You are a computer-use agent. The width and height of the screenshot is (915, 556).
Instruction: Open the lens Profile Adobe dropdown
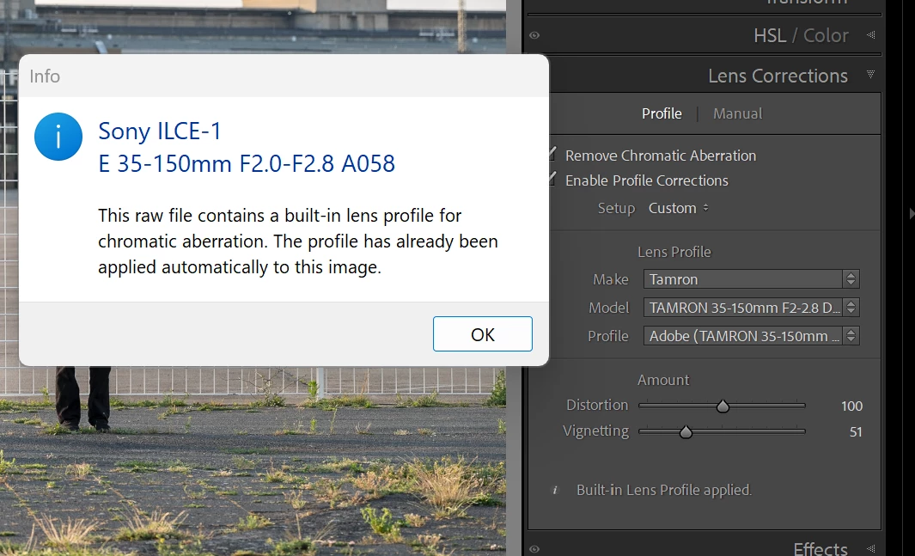coord(751,335)
